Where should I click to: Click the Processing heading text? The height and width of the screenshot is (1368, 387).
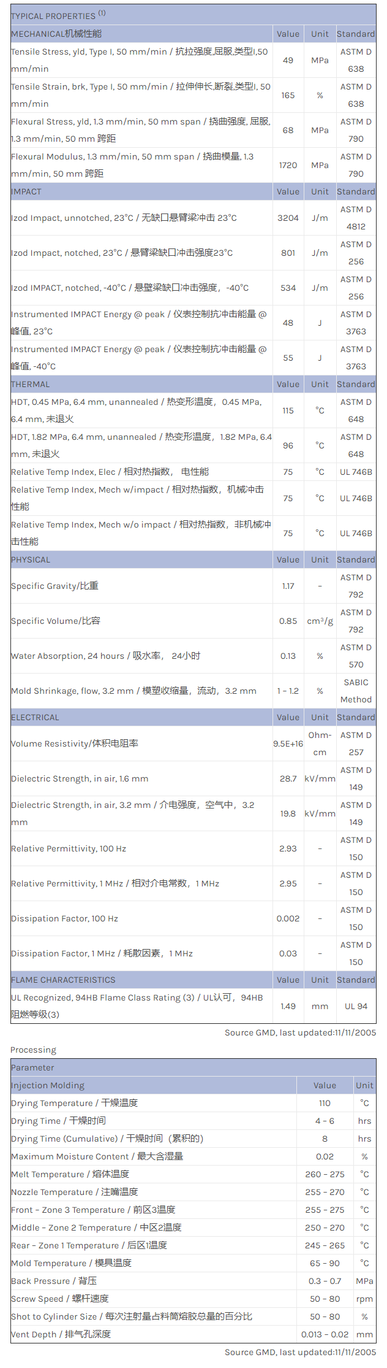pyautogui.click(x=33, y=1050)
